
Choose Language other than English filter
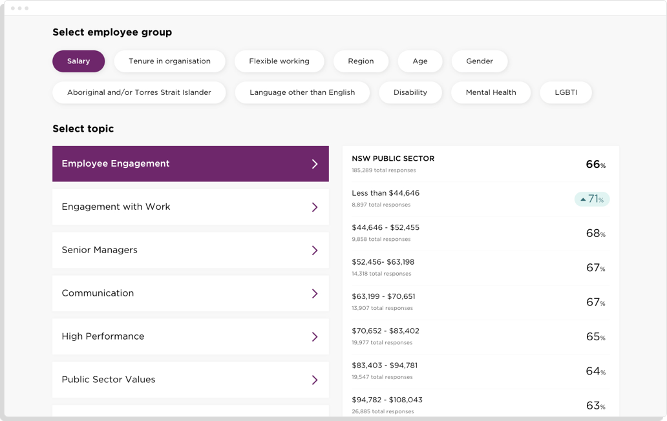(302, 92)
